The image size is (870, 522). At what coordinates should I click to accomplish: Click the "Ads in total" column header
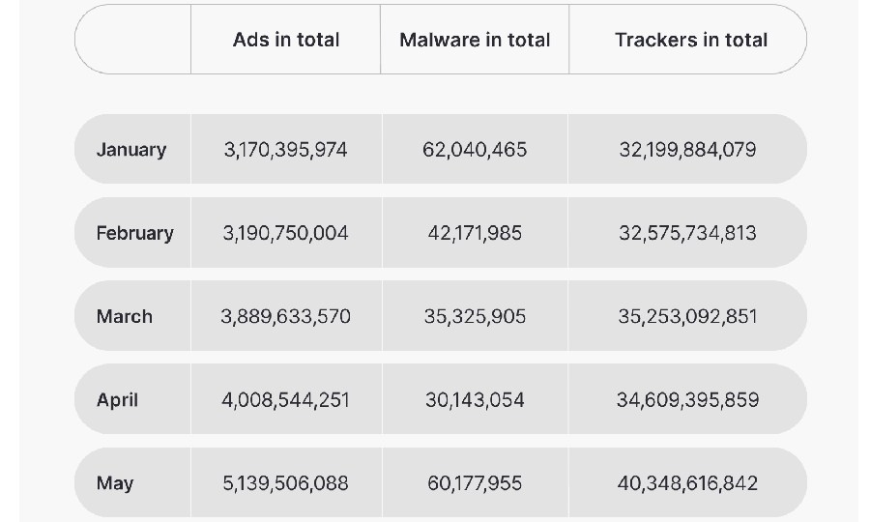286,40
